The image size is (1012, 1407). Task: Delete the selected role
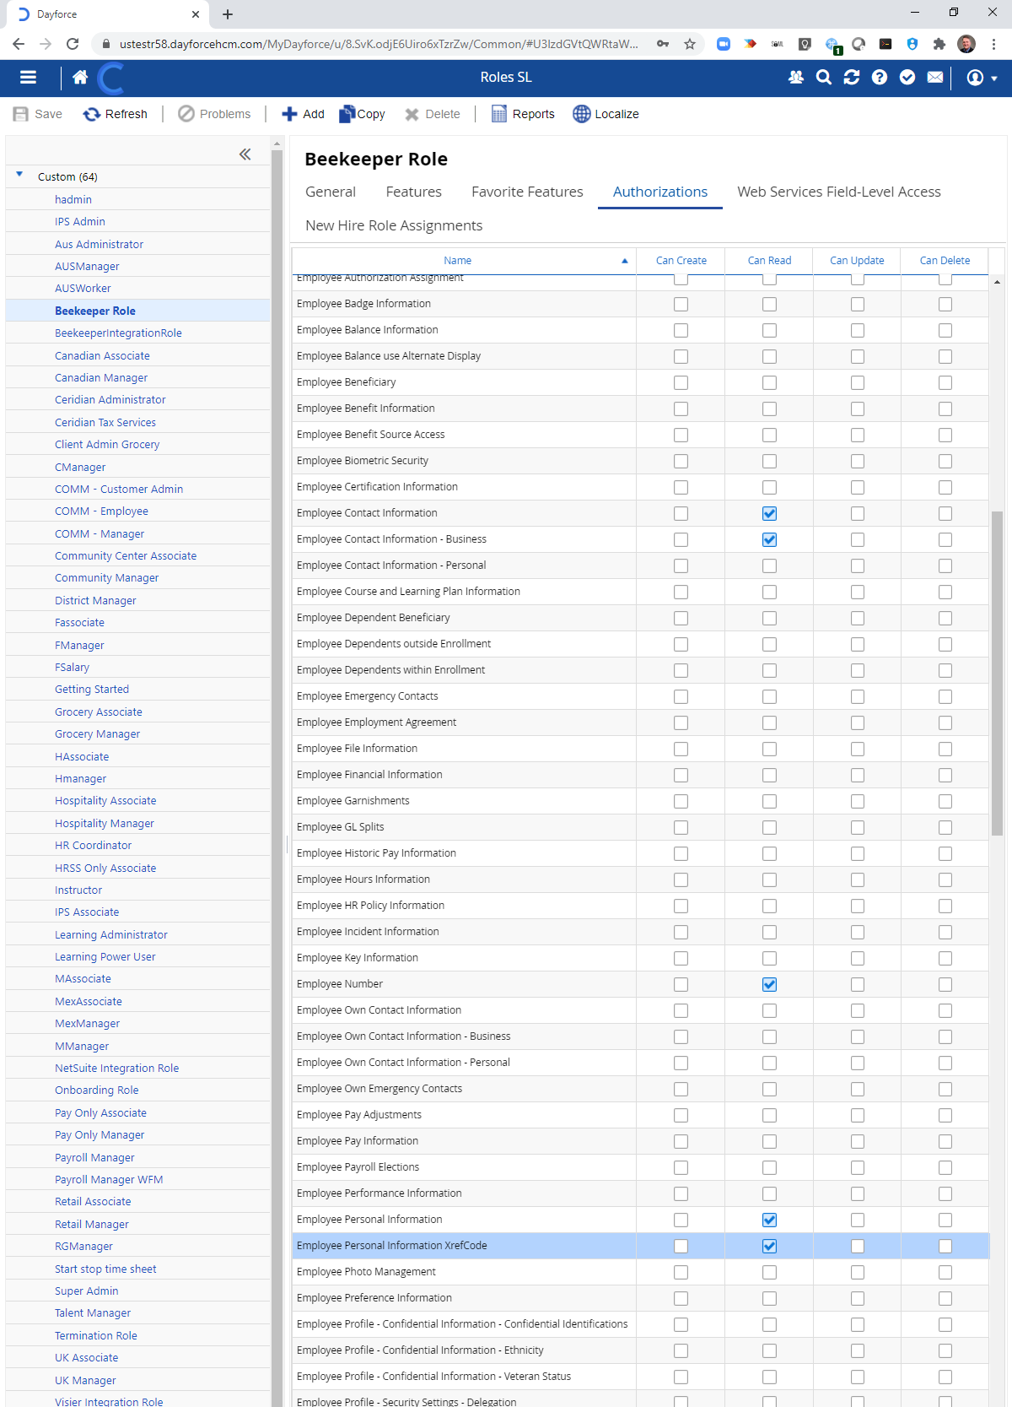(x=433, y=114)
